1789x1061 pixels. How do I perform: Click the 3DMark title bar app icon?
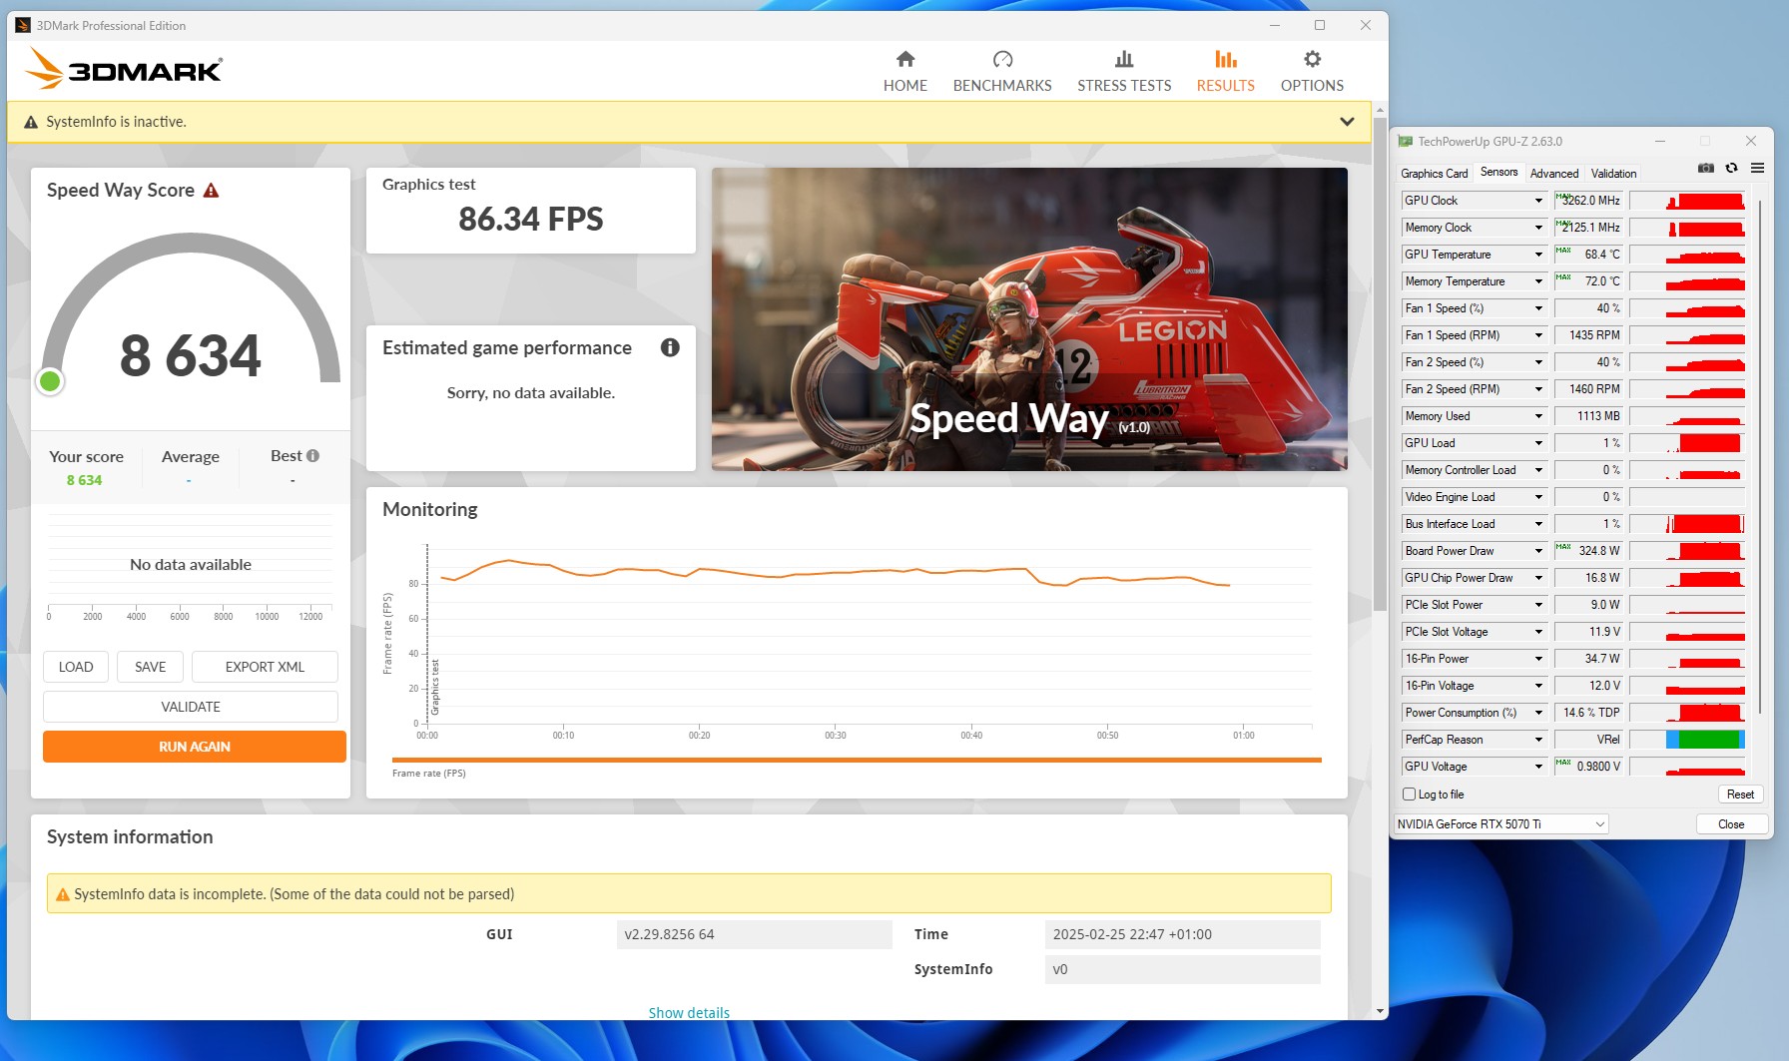pos(23,25)
